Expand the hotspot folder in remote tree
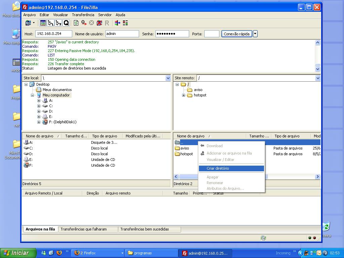This screenshot has height=258, width=344. (x=184, y=95)
